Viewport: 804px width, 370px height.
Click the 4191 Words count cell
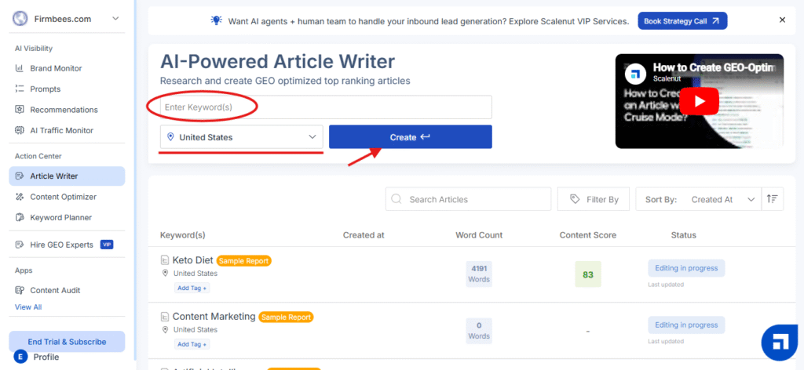479,274
